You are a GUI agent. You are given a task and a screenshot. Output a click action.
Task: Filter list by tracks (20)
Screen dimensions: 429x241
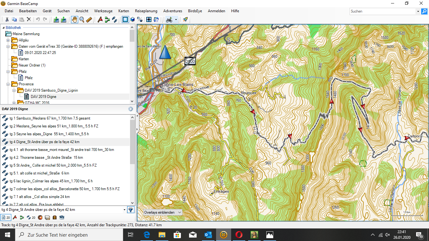[x=31, y=217]
